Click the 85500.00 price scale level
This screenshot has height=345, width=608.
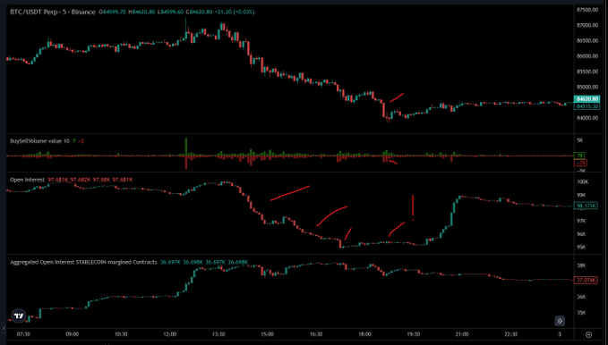tap(587, 72)
